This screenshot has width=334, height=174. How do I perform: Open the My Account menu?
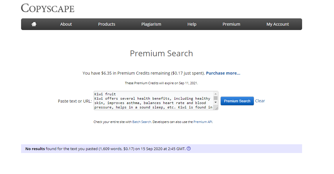tap(278, 24)
